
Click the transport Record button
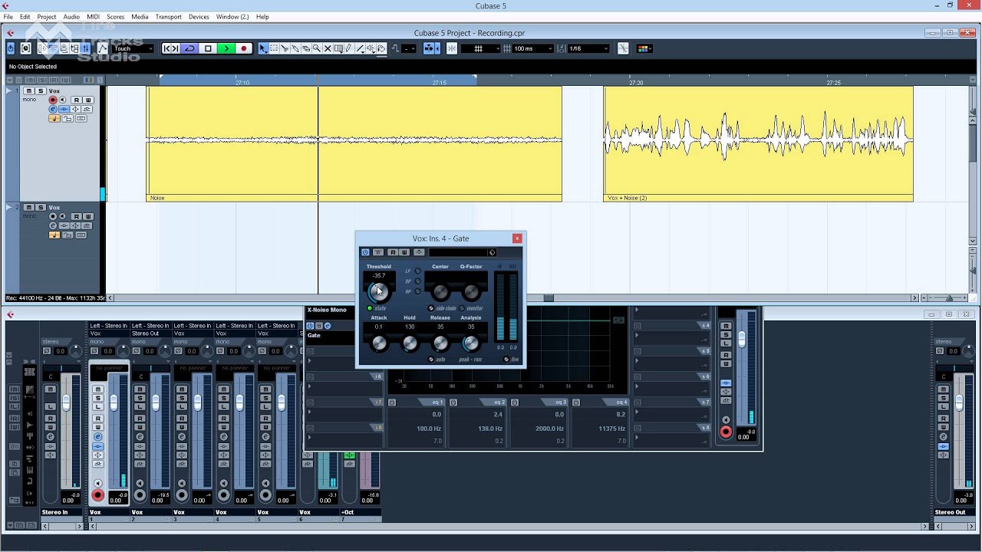(x=244, y=48)
